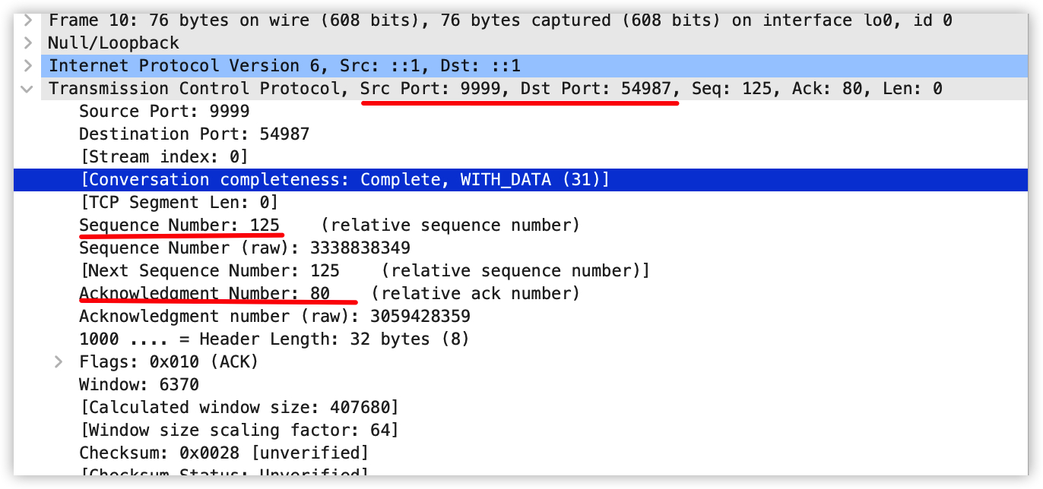This screenshot has height=489, width=1043.
Task: Select the Window size scaling factor row
Action: [x=239, y=431]
